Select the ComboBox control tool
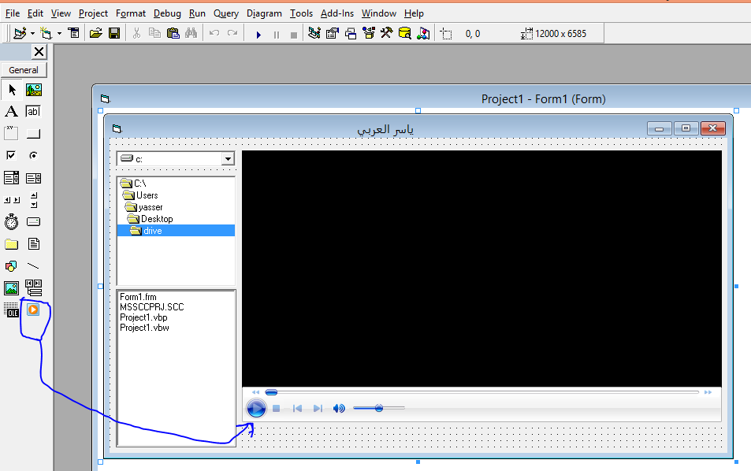 pyautogui.click(x=12, y=178)
